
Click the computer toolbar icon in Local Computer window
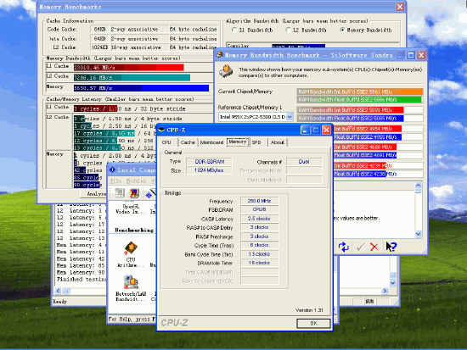[x=120, y=192]
